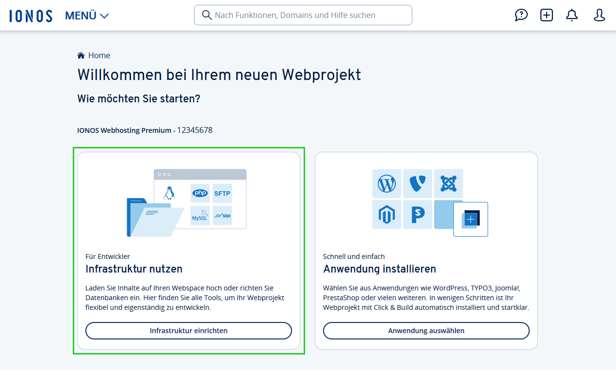Click the Für Entwickler label

[108, 257]
